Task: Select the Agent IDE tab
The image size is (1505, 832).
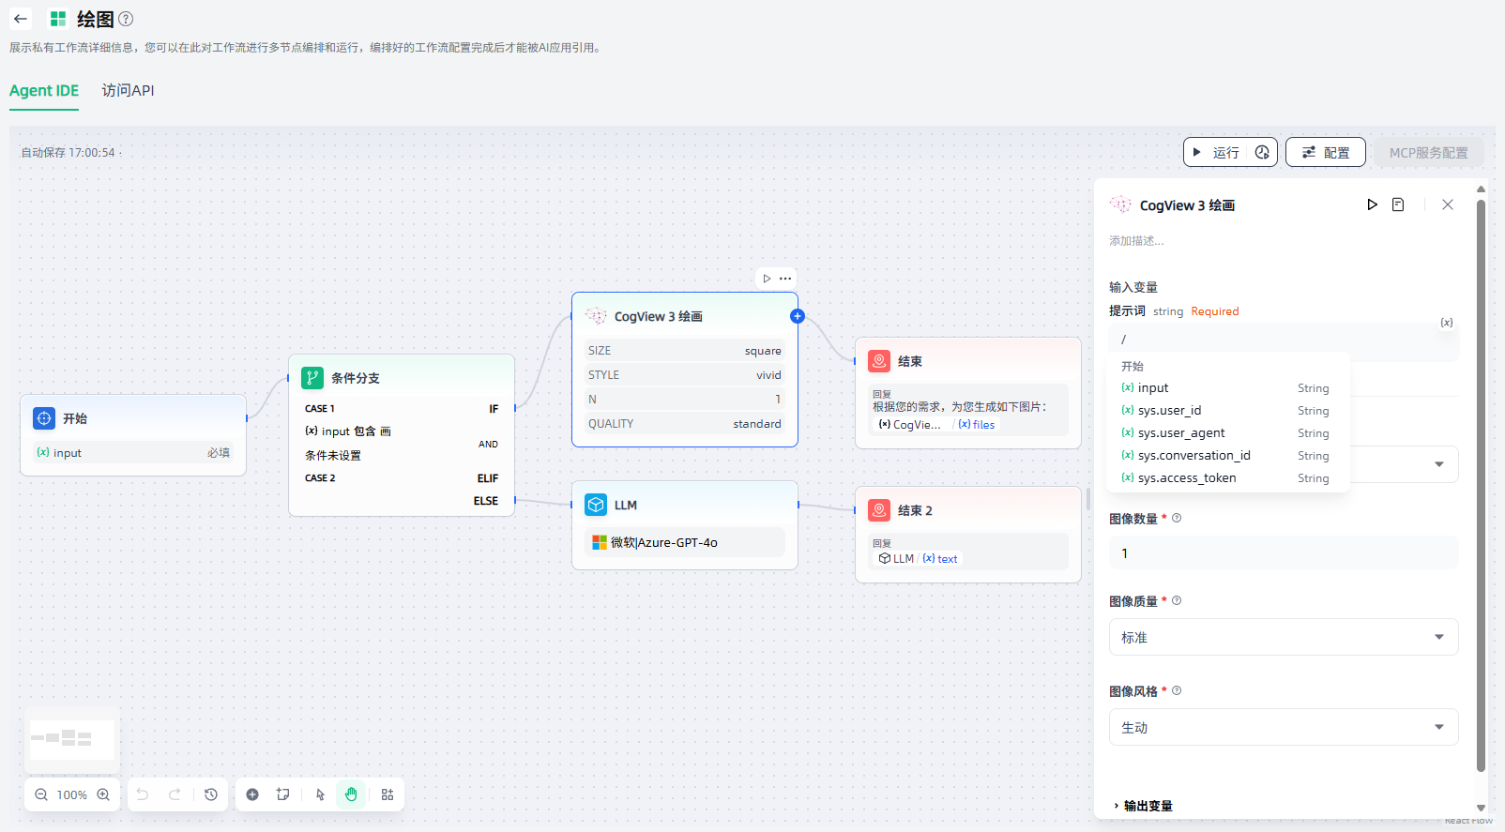Action: pyautogui.click(x=44, y=91)
